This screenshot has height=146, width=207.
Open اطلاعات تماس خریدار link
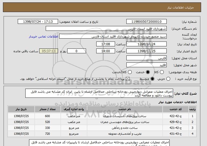click(44, 36)
